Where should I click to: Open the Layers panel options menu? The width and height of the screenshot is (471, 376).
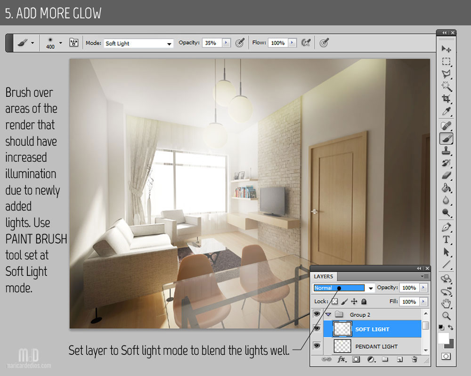(x=425, y=276)
